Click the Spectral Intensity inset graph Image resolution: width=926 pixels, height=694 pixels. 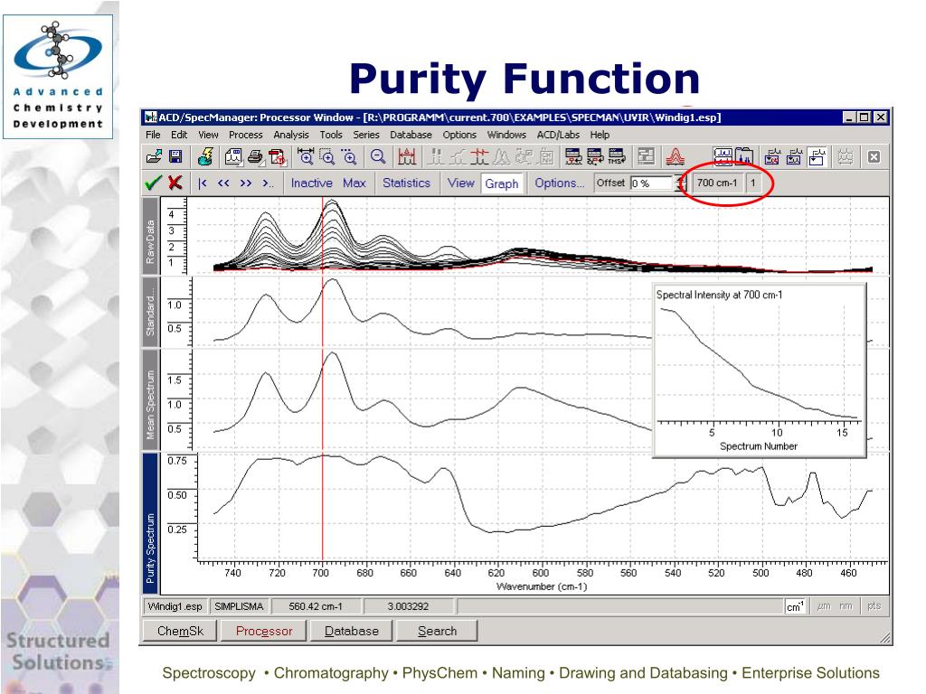pyautogui.click(x=759, y=370)
